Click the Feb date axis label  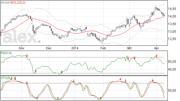(103, 48)
